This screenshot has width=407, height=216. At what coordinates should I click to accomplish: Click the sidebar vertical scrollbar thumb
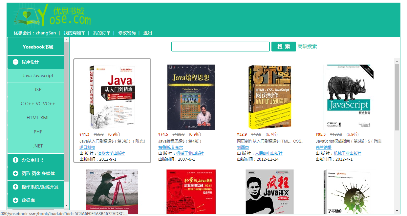(x=67, y=112)
